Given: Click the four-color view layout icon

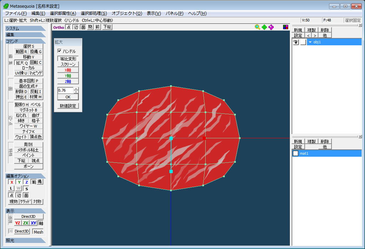Looking at the screenshot, I should tap(286, 27).
